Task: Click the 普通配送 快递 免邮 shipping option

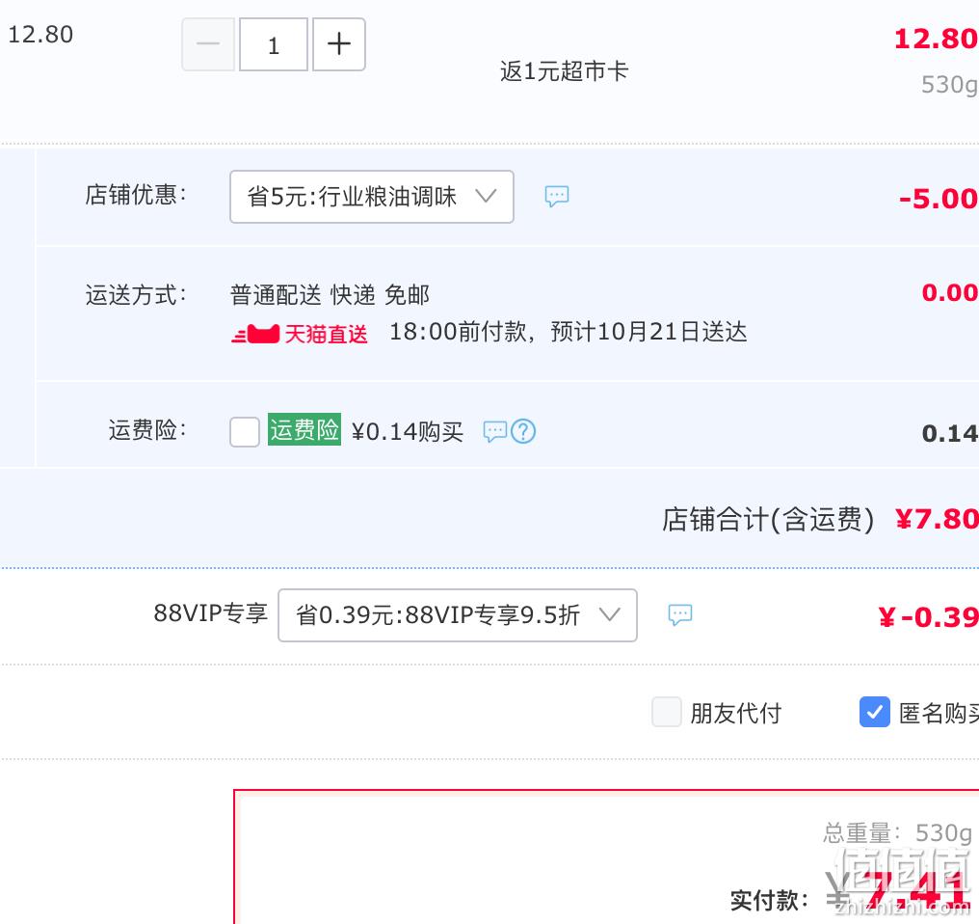Action: tap(330, 295)
